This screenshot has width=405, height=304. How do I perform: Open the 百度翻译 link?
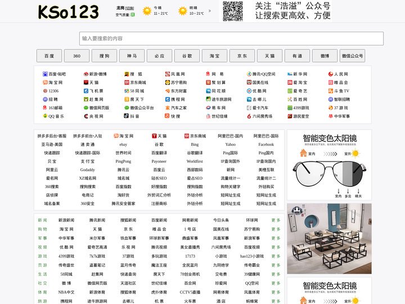tap(159, 153)
